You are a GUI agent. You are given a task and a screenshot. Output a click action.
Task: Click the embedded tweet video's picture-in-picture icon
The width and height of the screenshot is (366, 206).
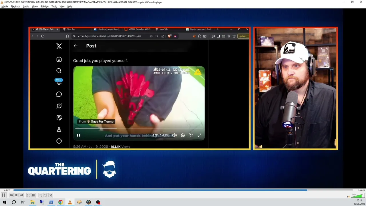(191, 135)
